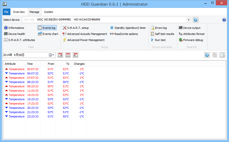Click the HDD Guardian title bar icon
Image resolution: width=229 pixels, height=142 pixels.
coord(5,4)
